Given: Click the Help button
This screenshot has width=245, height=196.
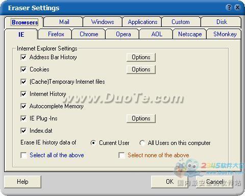Looking at the screenshot, I should tap(22, 182).
